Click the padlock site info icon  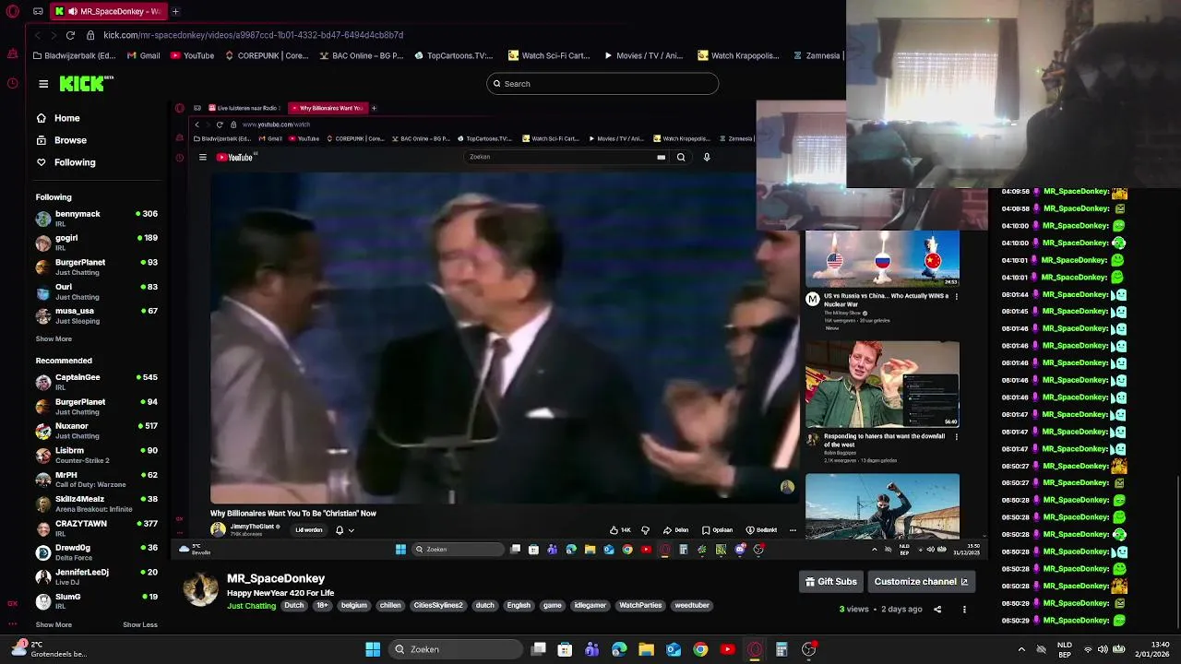point(90,35)
